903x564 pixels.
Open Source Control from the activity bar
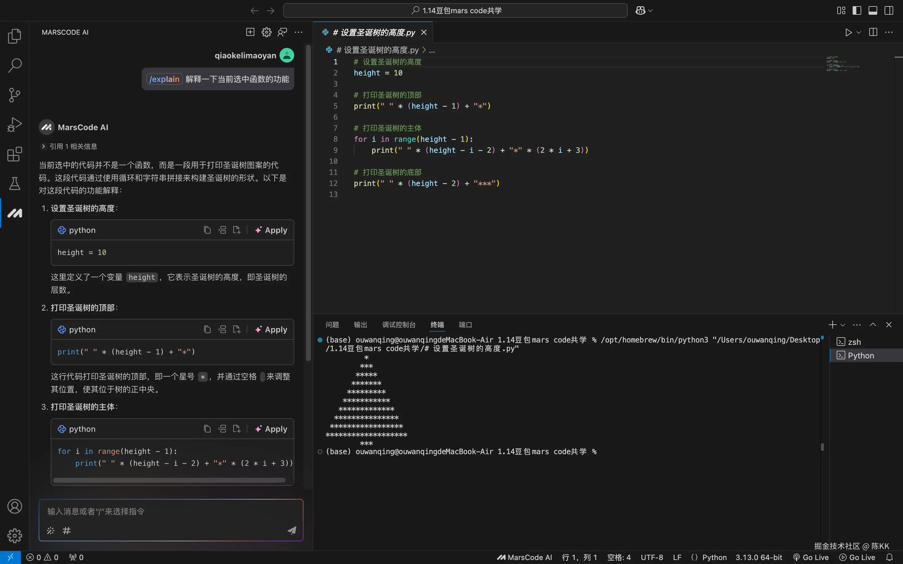click(14, 95)
